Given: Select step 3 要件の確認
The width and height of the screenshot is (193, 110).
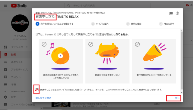Looking at the screenshot, I should click(134, 24).
